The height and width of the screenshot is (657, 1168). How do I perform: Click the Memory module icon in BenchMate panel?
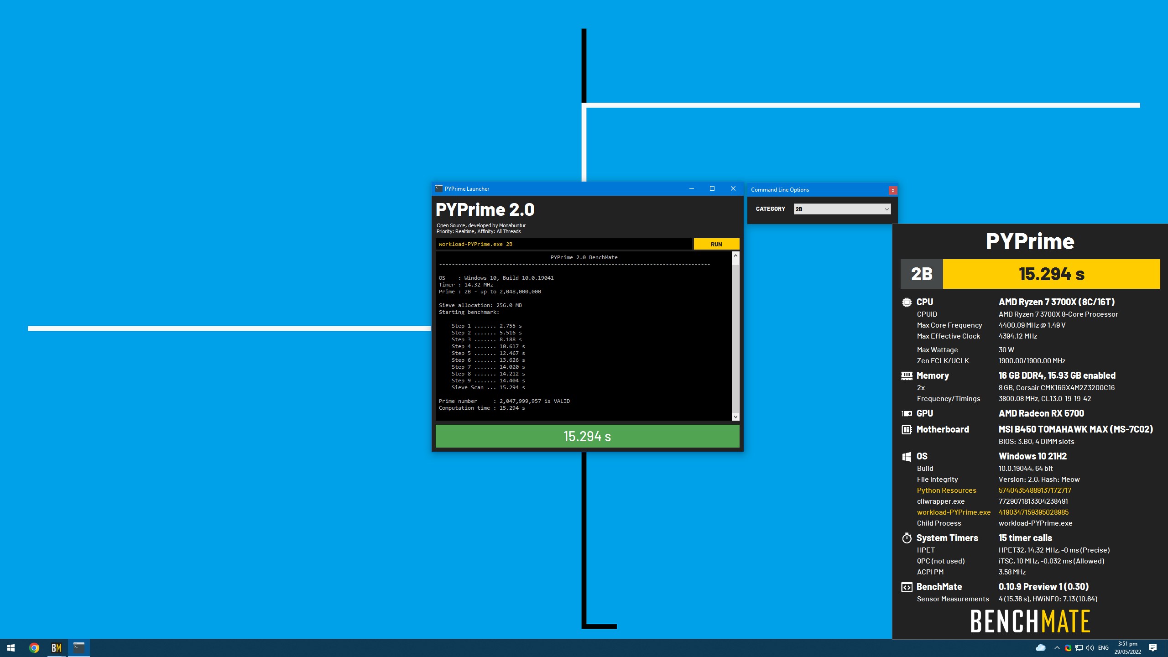(907, 375)
